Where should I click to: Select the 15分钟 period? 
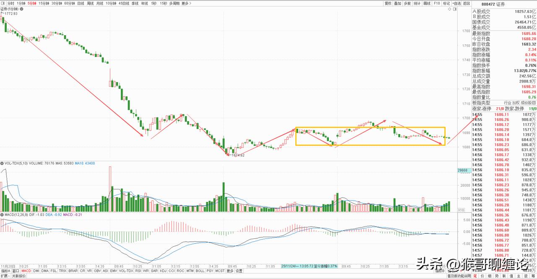tap(44, 3)
